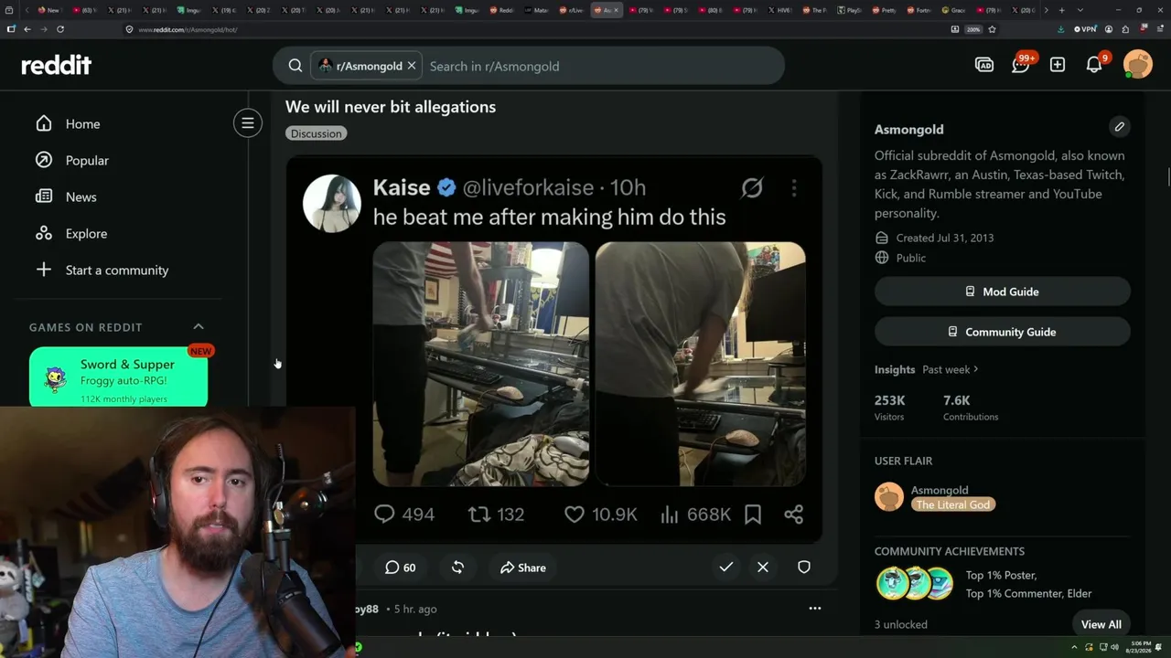This screenshot has height=658, width=1171.
Task: Open next post's three-dot overflow menu
Action: 815,609
